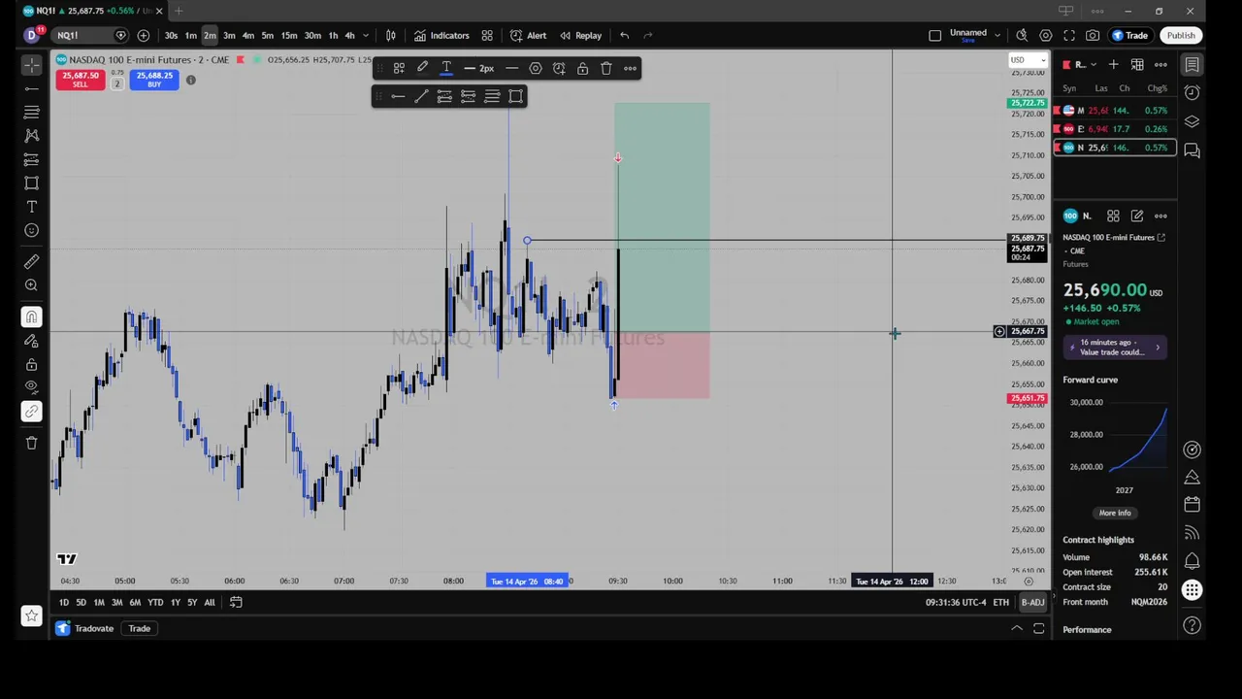
Task: Click the red SELL 25,687.50 button
Action: [x=80, y=80]
